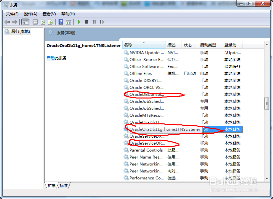Select the OracleServiceOR... service
273x199 pixels.
(x=183, y=143)
